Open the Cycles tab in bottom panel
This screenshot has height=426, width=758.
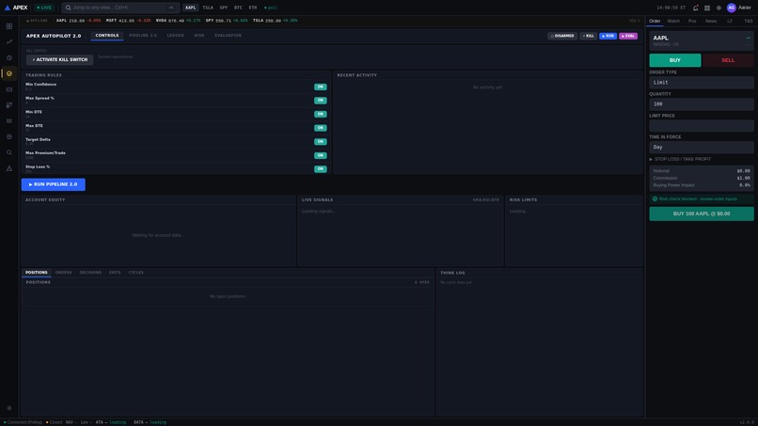tap(135, 273)
